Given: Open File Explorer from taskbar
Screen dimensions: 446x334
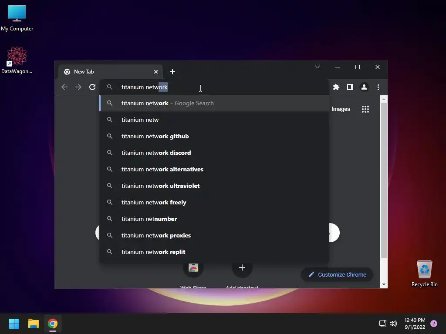Looking at the screenshot, I should pos(33,324).
